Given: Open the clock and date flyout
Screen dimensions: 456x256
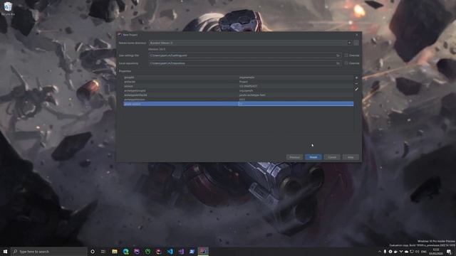Looking at the screenshot, I should point(435,252).
